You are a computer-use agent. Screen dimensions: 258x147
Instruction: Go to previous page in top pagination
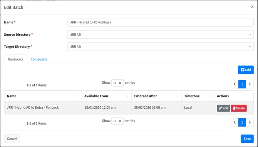pos(235,84)
